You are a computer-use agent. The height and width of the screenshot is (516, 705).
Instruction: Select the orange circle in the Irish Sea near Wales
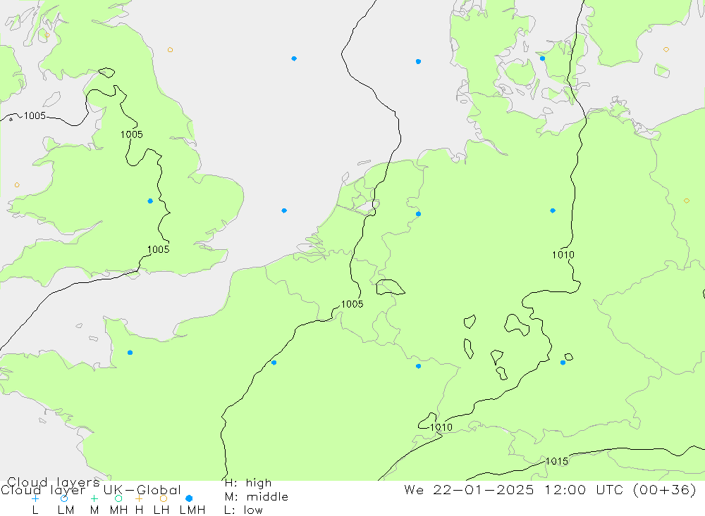tap(17, 185)
